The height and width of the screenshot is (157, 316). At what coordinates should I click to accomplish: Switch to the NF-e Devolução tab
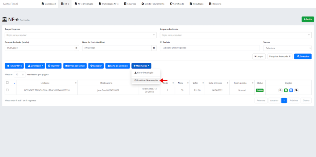click(84, 4)
